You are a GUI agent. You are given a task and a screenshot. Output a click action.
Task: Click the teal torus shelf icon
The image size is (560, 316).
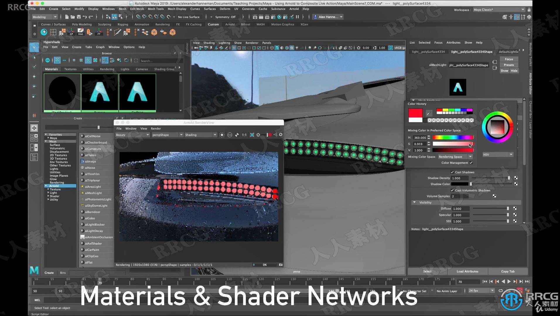[x=44, y=32]
